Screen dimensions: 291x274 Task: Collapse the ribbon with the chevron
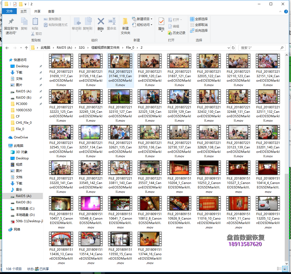280,12
